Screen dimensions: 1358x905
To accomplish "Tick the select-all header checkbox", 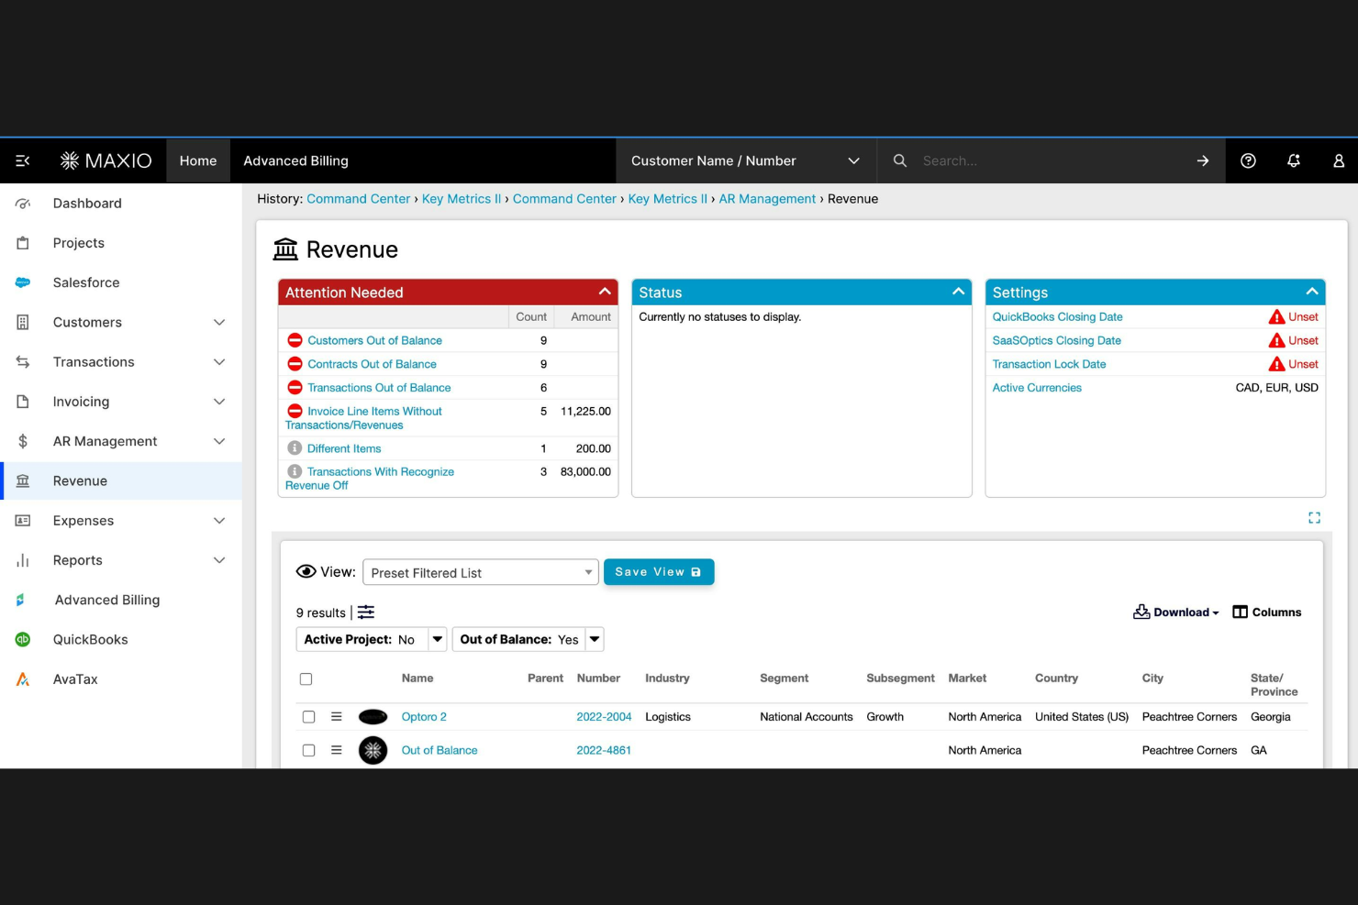I will 306,679.
